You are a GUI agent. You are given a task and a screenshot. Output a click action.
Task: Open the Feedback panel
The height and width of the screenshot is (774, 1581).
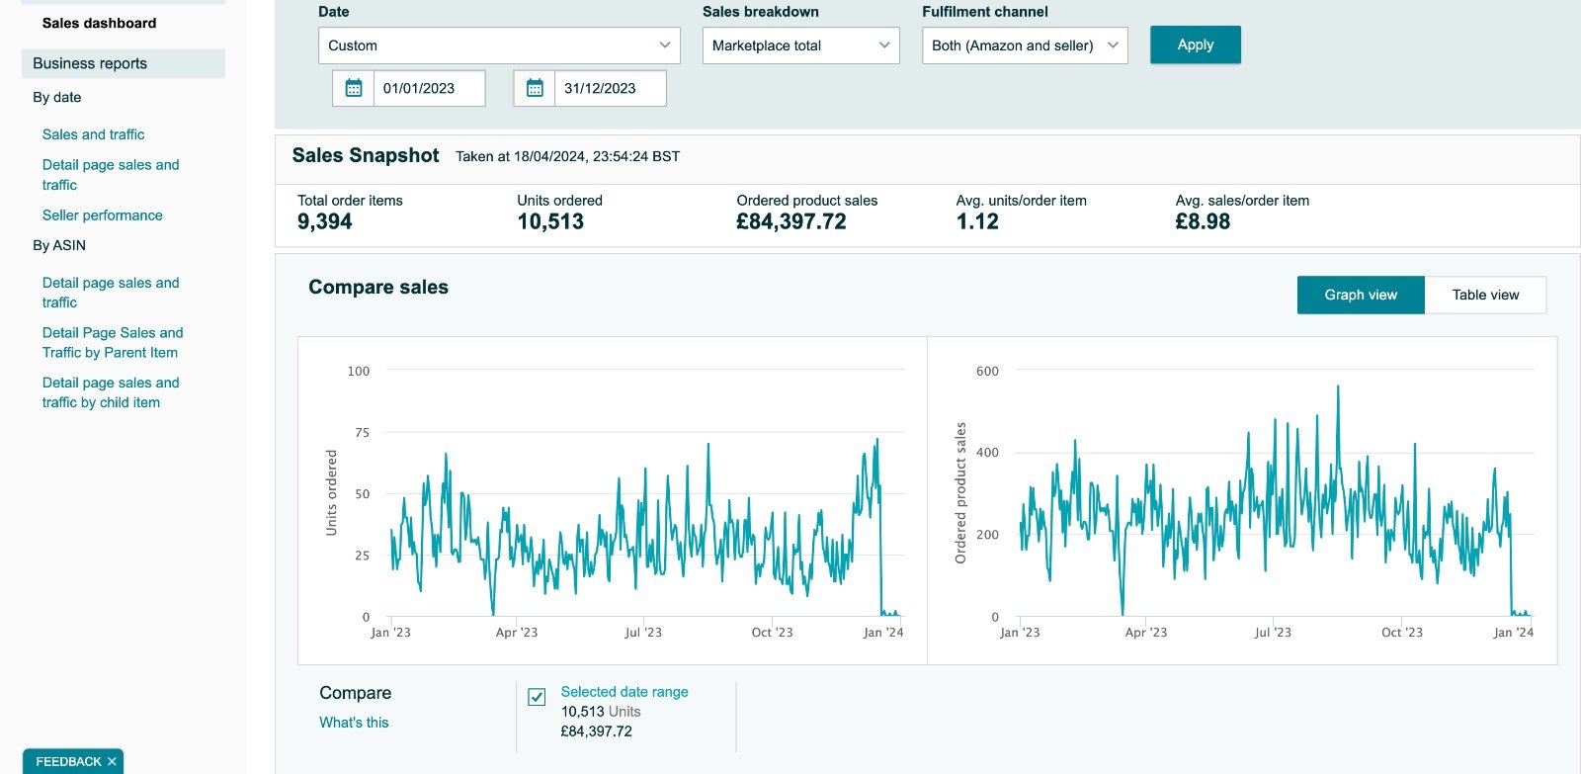click(x=68, y=761)
